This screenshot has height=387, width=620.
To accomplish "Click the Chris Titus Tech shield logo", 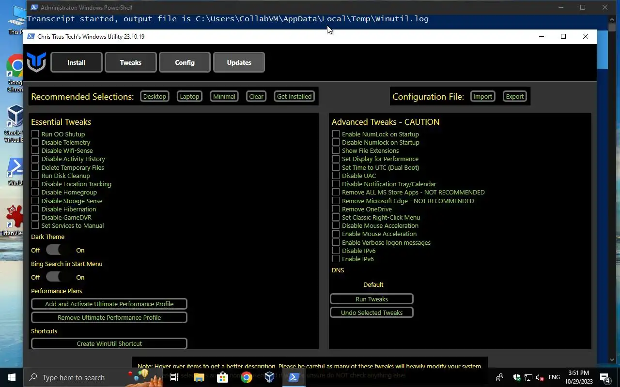I will click(x=36, y=62).
